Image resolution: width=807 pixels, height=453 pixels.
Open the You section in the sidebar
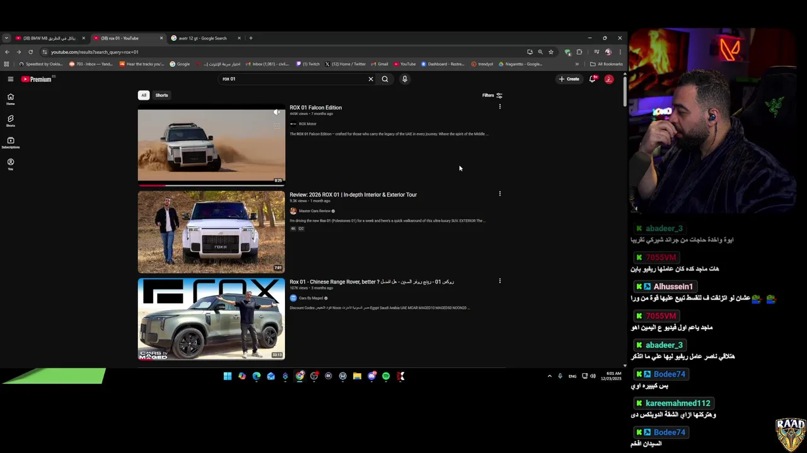pyautogui.click(x=11, y=164)
